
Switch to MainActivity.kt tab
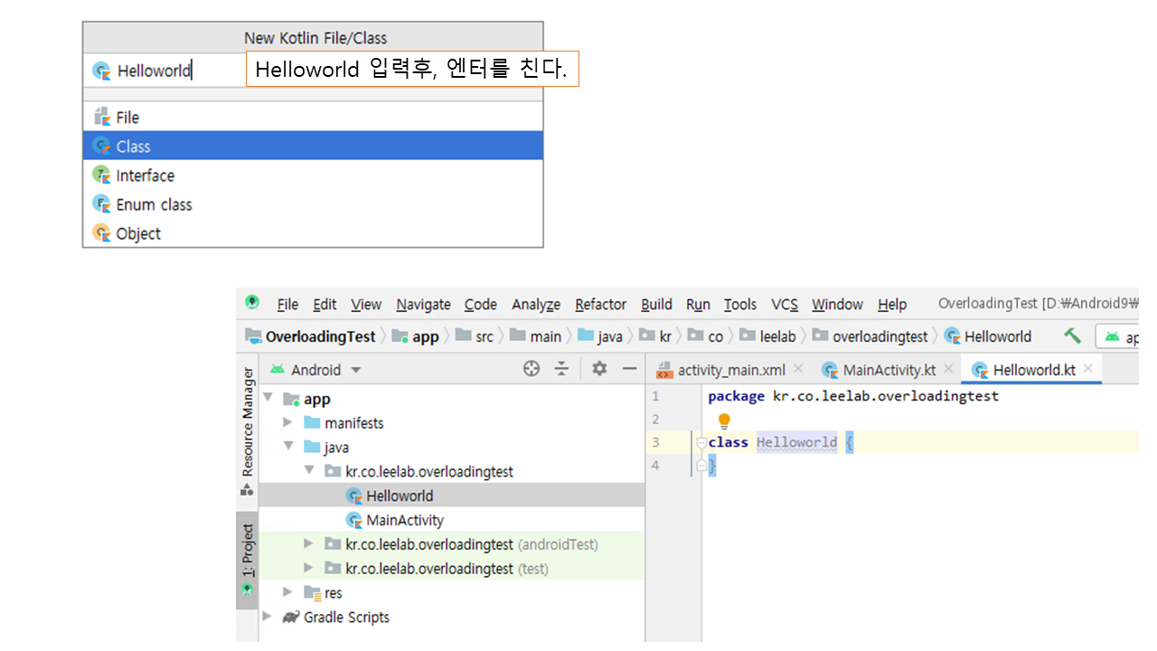coord(888,370)
